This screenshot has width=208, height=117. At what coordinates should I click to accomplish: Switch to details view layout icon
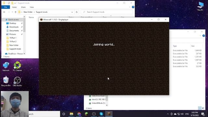[200, 108]
